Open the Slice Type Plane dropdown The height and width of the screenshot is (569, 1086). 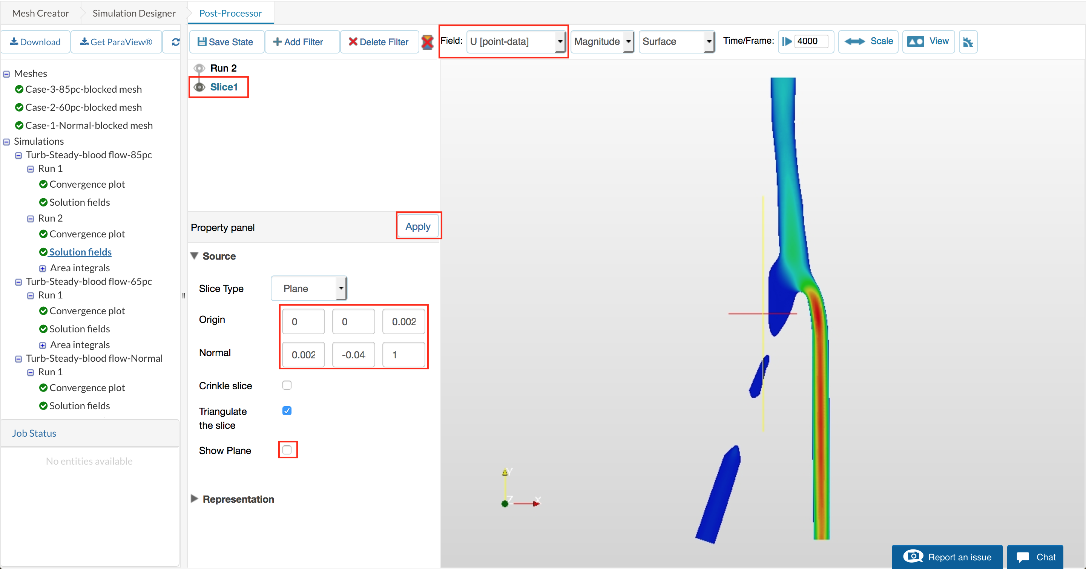click(308, 289)
